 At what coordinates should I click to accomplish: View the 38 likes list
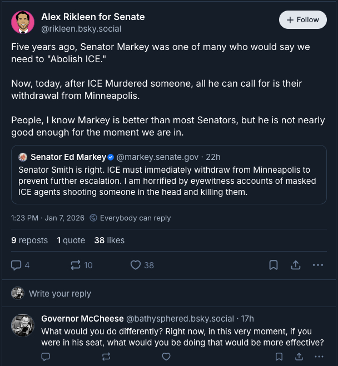[109, 240]
